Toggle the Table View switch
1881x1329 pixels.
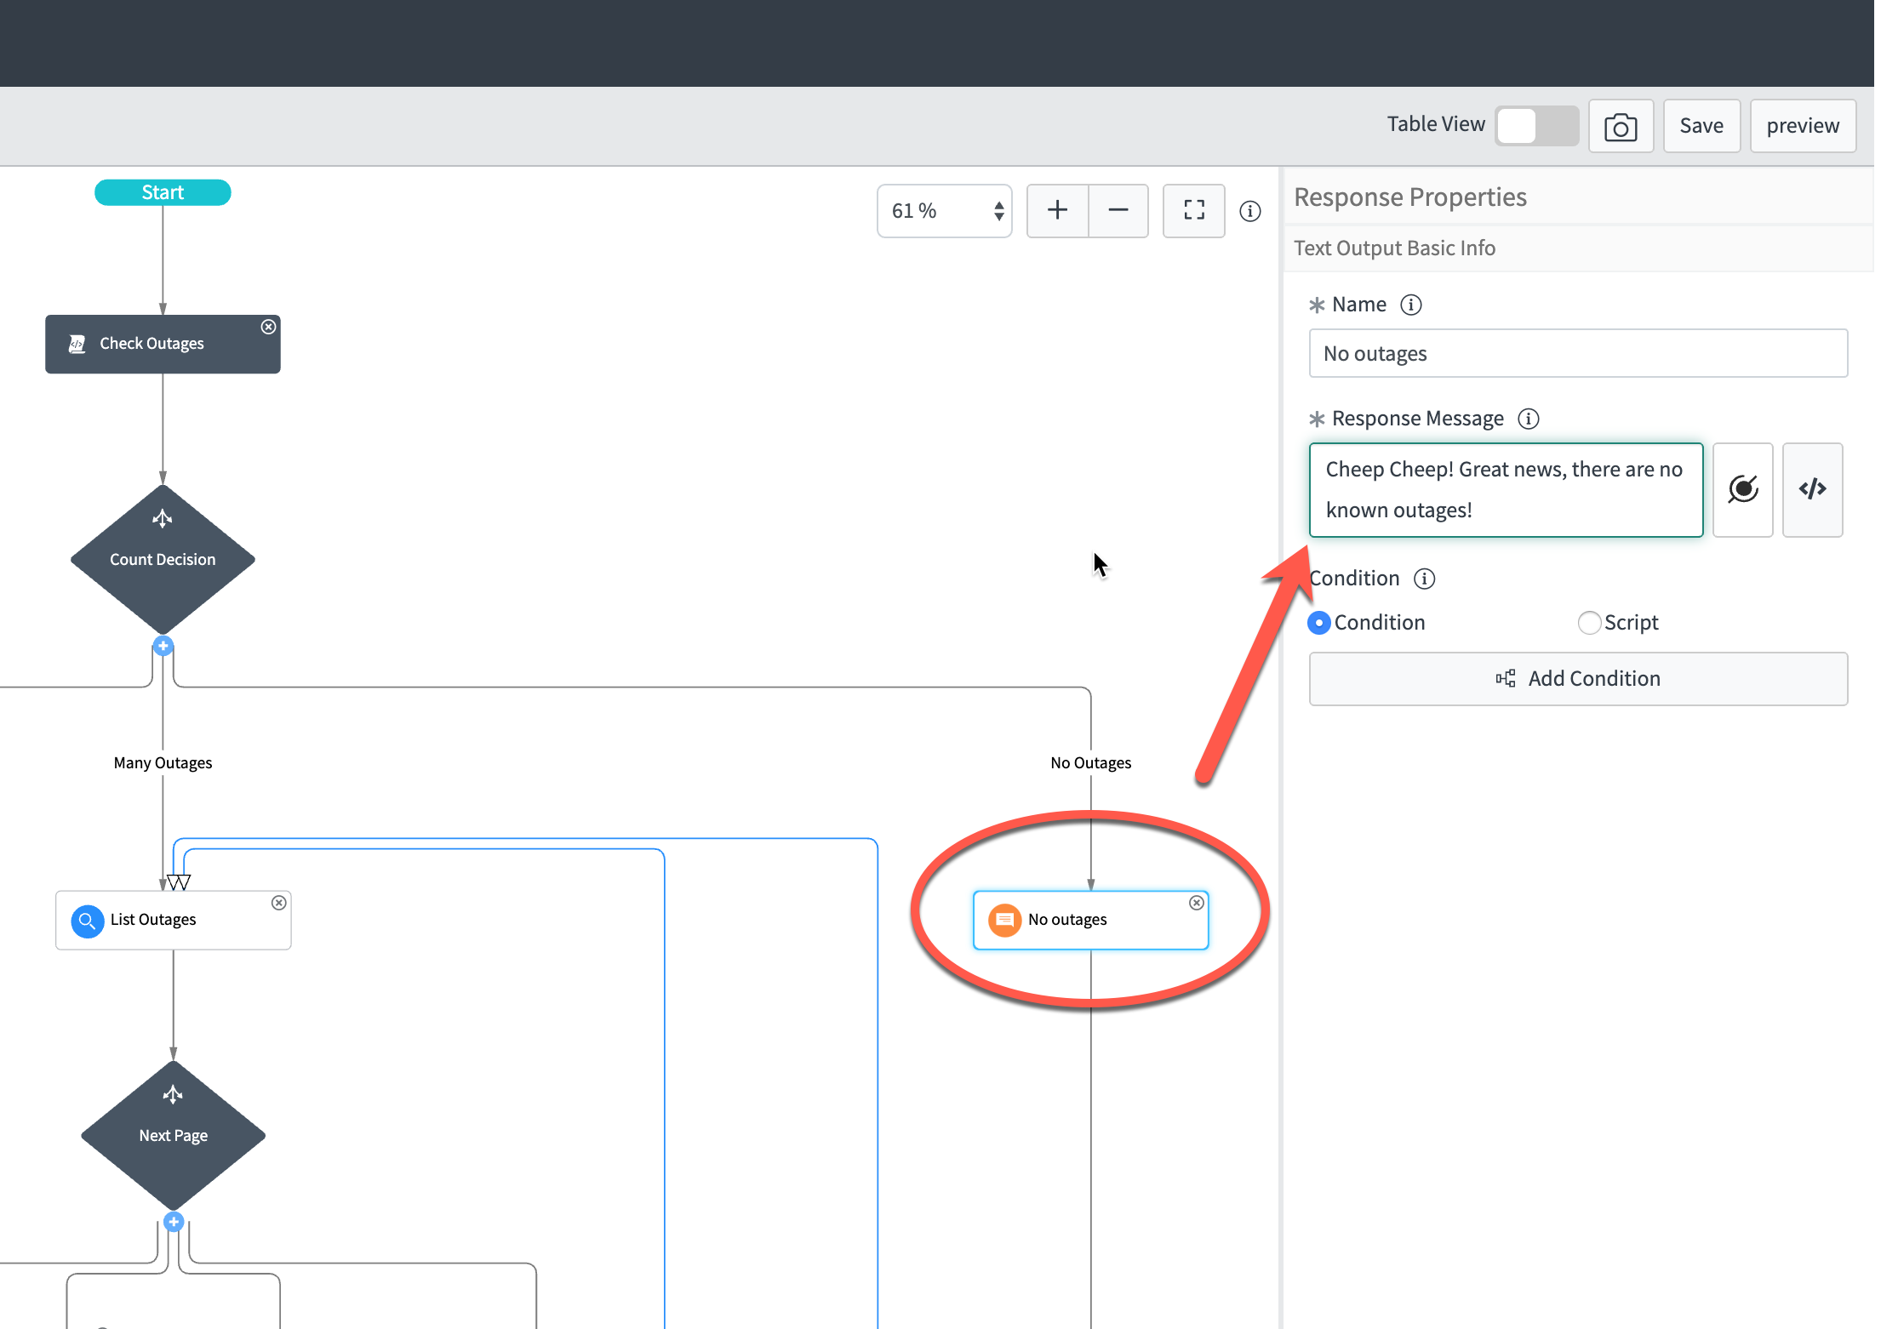[1536, 126]
